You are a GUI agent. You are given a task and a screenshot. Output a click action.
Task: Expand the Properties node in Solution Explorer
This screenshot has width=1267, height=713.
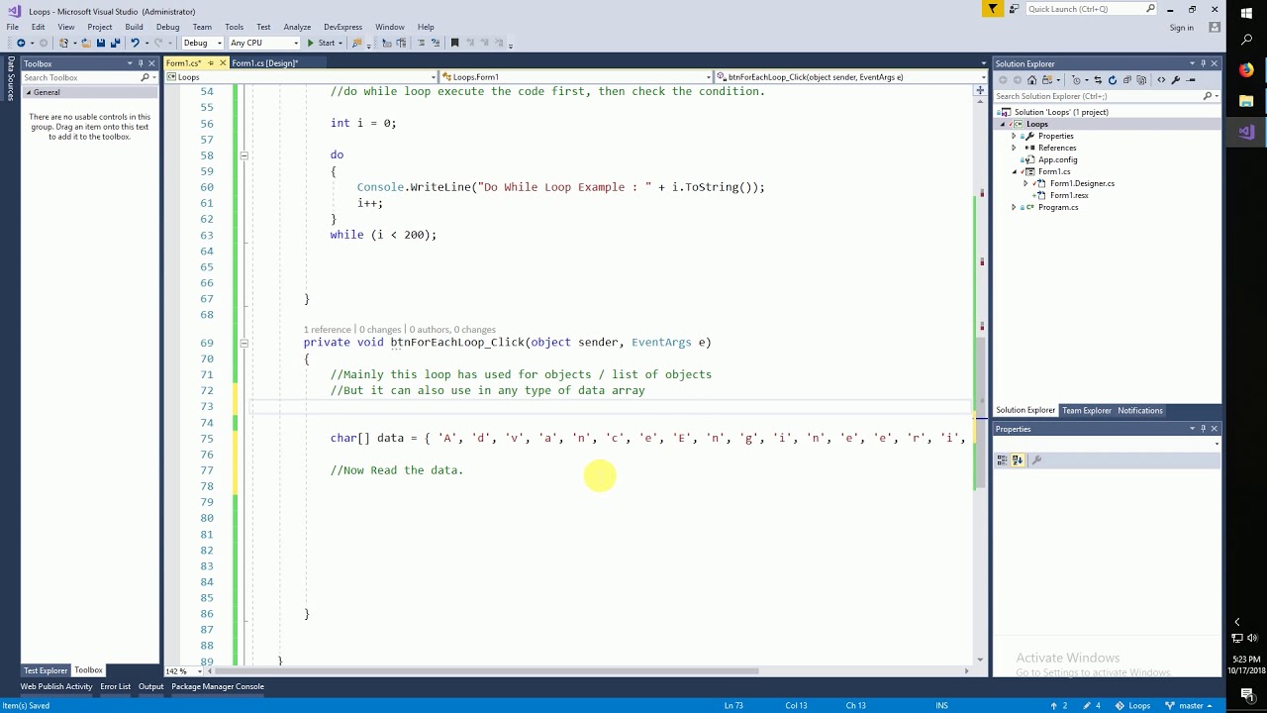1014,136
